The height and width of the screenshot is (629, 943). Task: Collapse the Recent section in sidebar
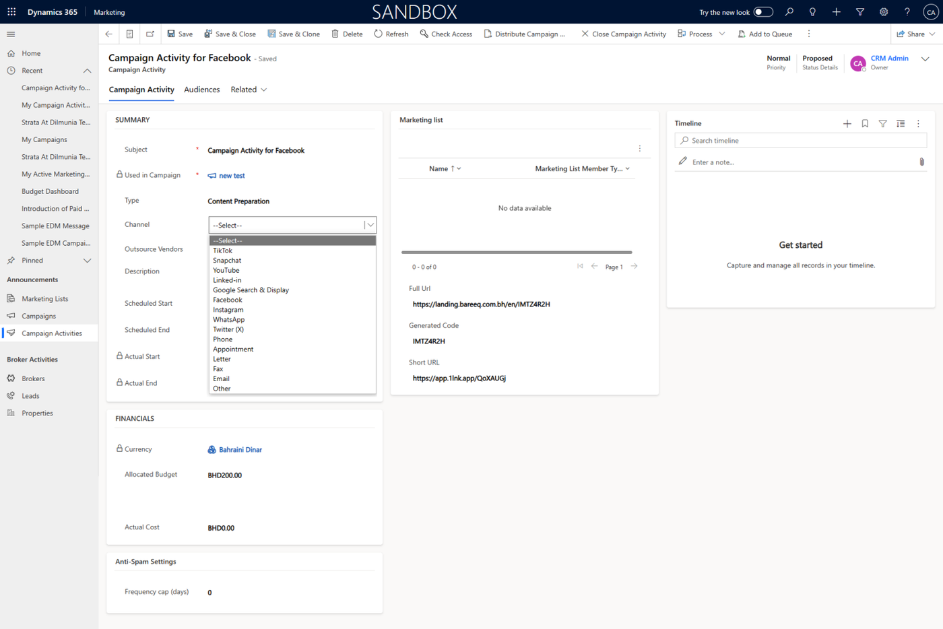coord(87,71)
